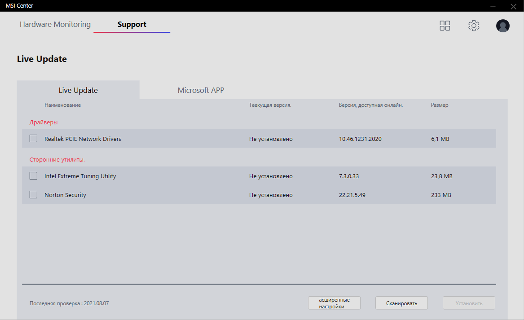The height and width of the screenshot is (320, 524).
Task: Click the Сканировать button
Action: click(402, 303)
